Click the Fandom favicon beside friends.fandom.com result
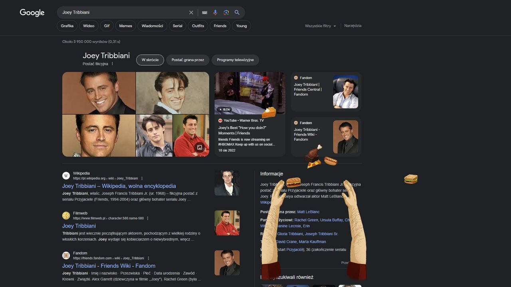Image resolution: width=511 pixels, height=287 pixels. (66, 256)
